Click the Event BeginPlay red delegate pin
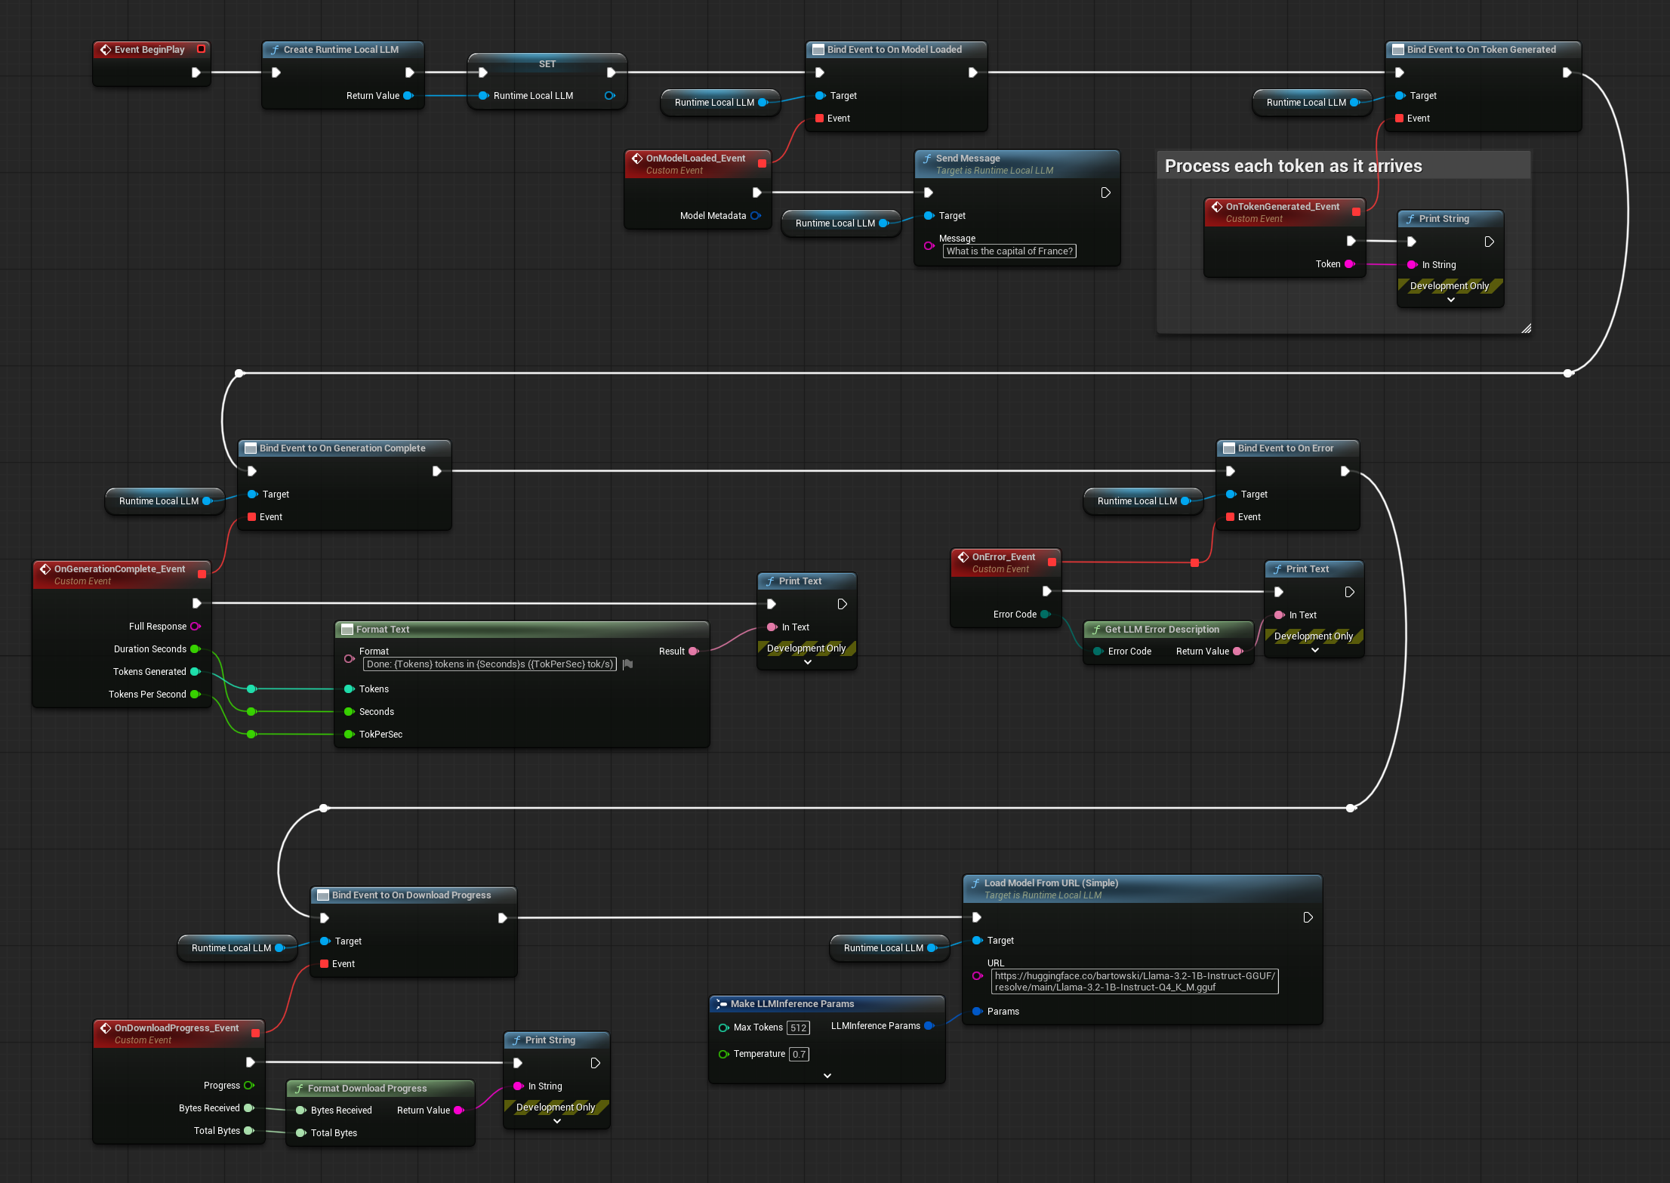Screen dimensions: 1670x1183 201,49
